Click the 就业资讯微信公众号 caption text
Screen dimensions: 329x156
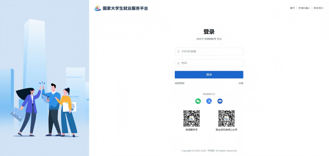click(x=227, y=130)
